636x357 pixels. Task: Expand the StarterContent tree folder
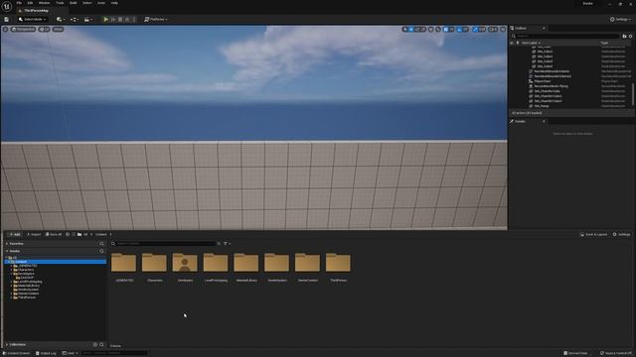11,294
